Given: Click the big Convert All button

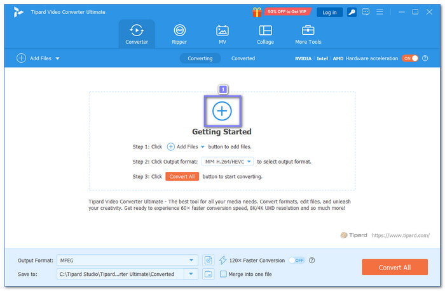Looking at the screenshot, I should tap(394, 267).
